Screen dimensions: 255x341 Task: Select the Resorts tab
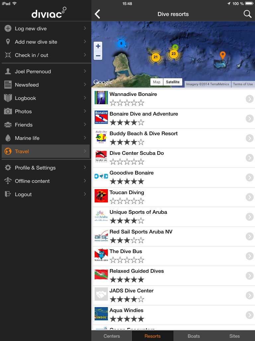pos(153,336)
